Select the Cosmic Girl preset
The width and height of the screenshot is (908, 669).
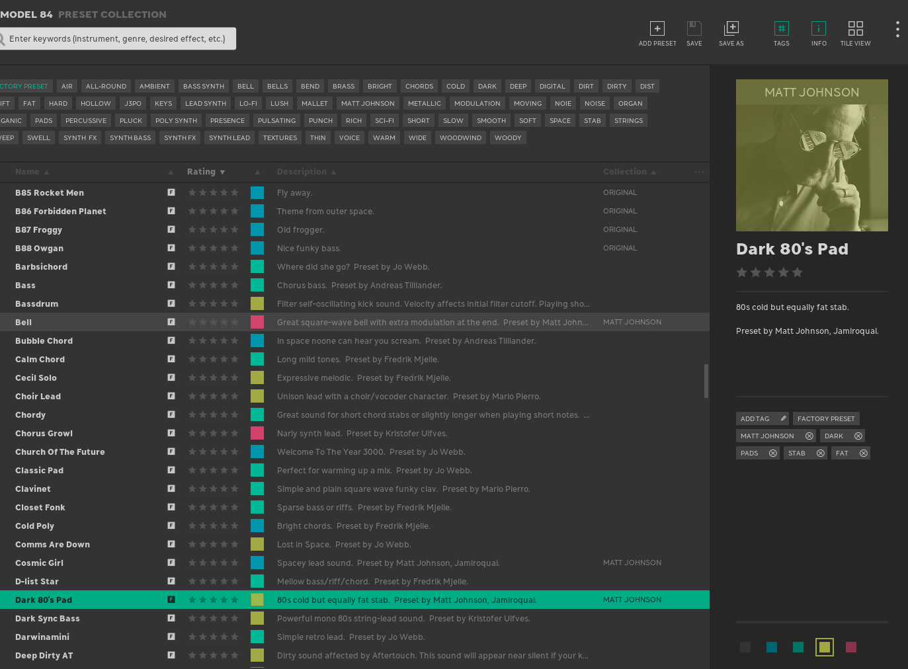pos(40,563)
